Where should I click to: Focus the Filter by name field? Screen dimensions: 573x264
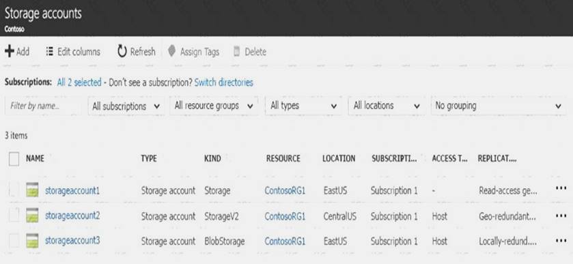43,106
